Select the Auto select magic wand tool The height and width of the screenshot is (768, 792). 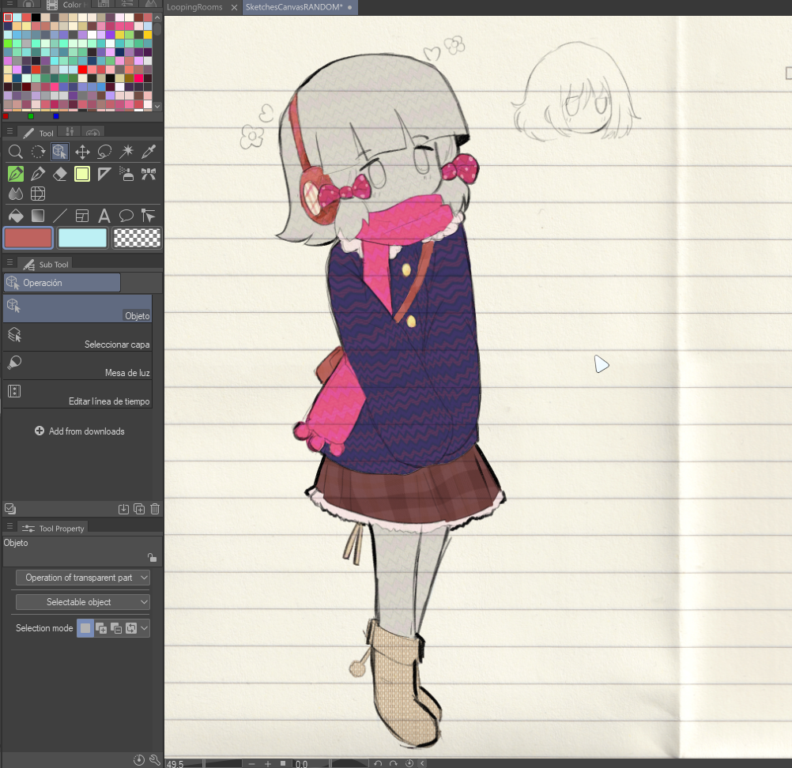(x=126, y=152)
